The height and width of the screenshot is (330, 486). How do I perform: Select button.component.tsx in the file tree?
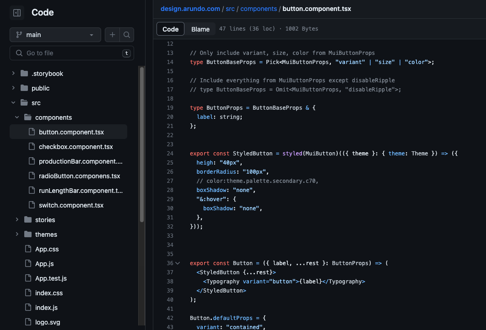tap(69, 132)
